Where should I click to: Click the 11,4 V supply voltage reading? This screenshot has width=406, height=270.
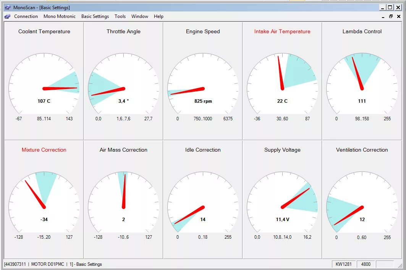(x=283, y=220)
